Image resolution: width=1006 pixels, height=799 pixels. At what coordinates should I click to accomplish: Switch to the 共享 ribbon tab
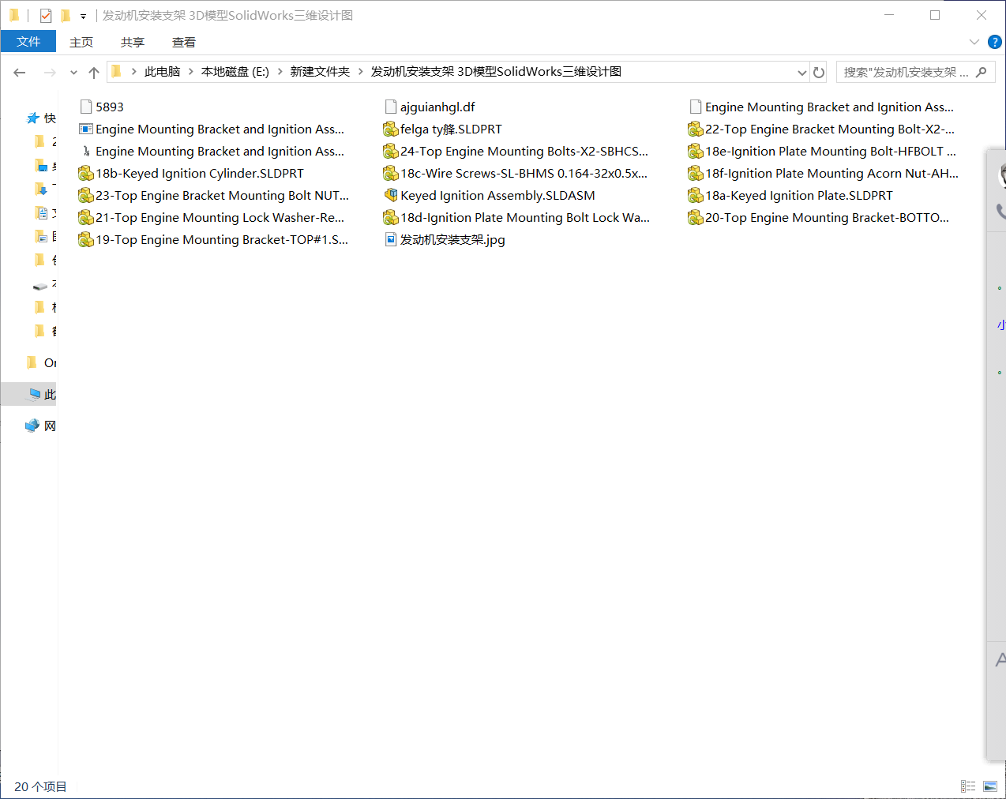tap(133, 42)
